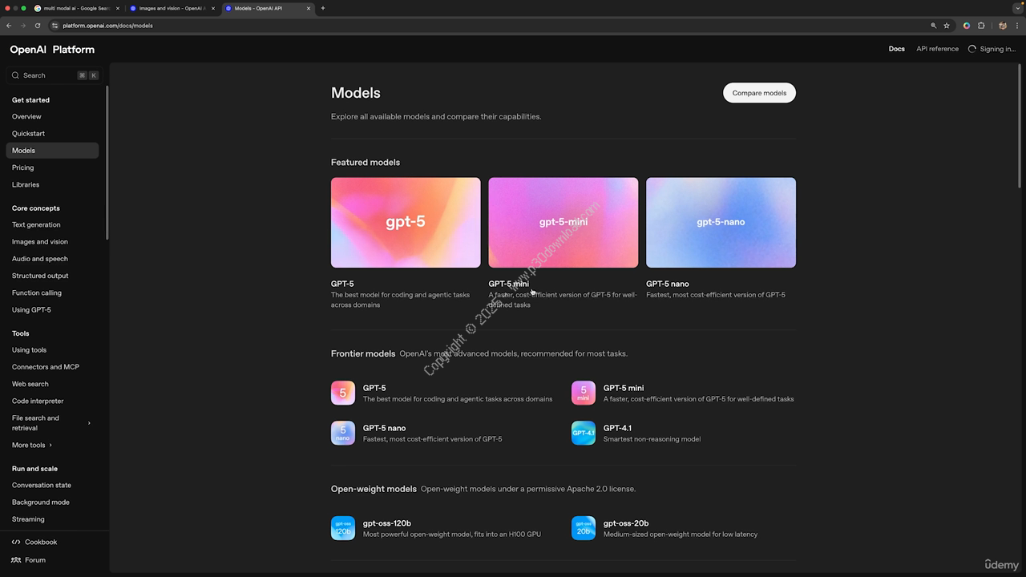View site information icon in address bar
1026x577 pixels.
tap(55, 26)
